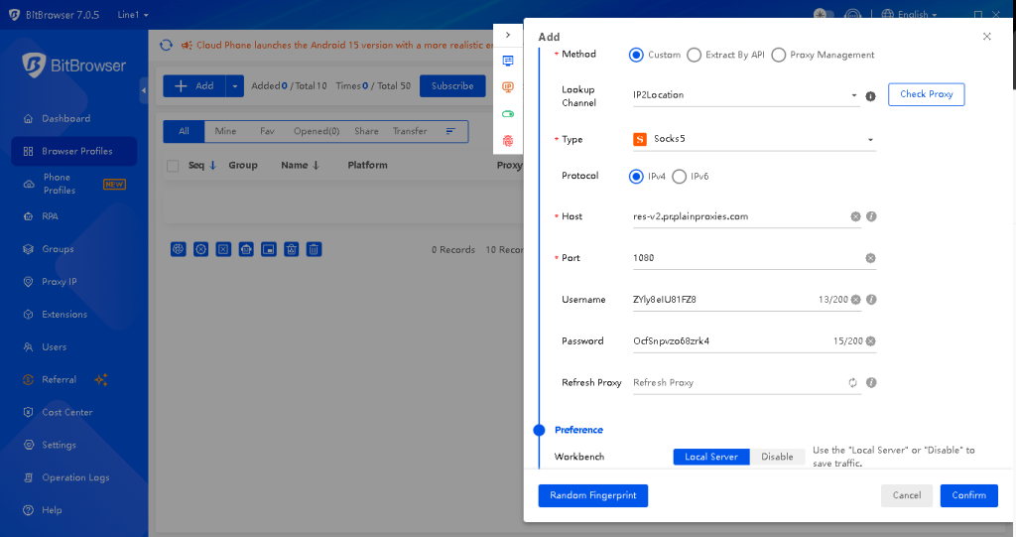
Task: Click the fourth batch toolbar icon
Action: pyautogui.click(x=246, y=249)
